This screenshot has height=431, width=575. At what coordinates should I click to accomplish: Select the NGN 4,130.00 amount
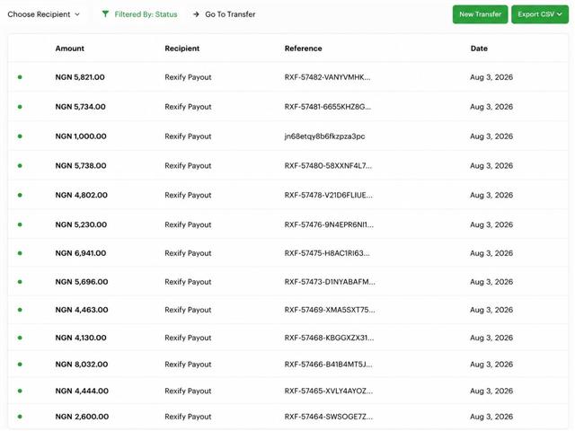(81, 338)
